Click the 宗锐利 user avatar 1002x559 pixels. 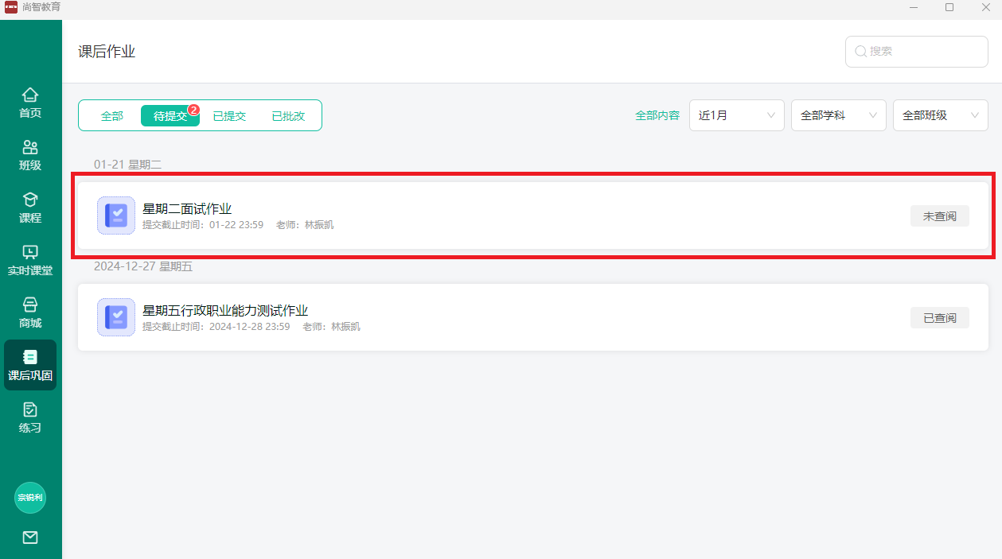tap(30, 498)
